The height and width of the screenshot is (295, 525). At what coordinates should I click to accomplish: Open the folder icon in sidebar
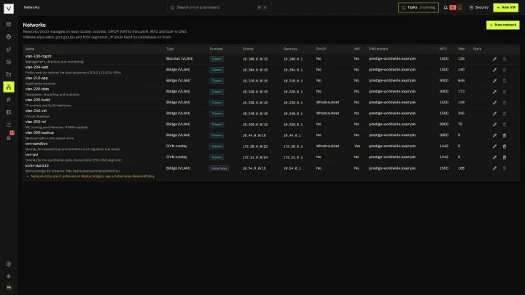click(x=9, y=74)
